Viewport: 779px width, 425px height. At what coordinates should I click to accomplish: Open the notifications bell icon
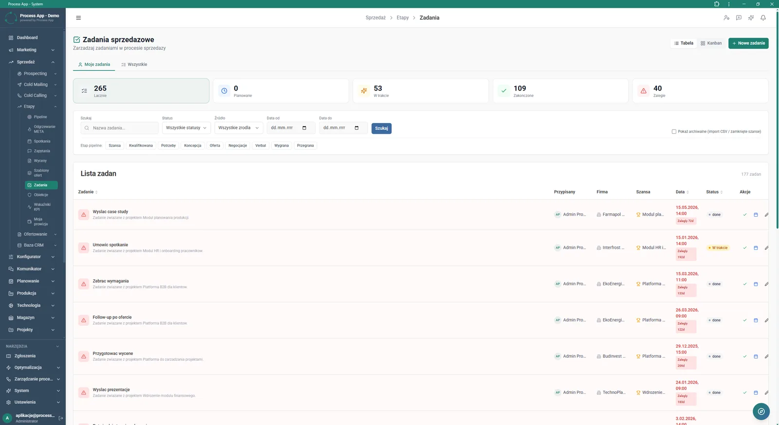(763, 18)
